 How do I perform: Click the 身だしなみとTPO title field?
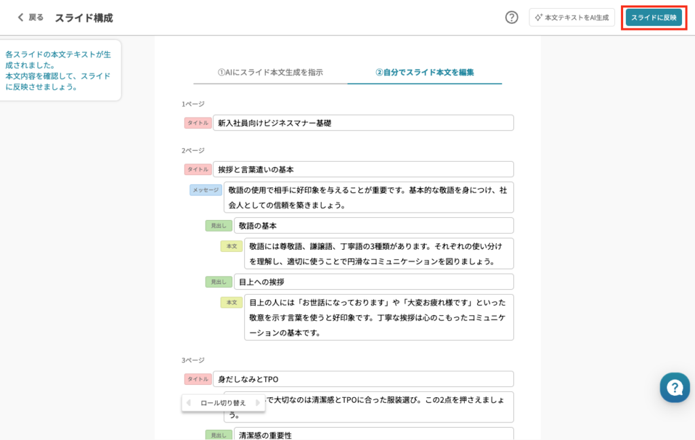[363, 379]
